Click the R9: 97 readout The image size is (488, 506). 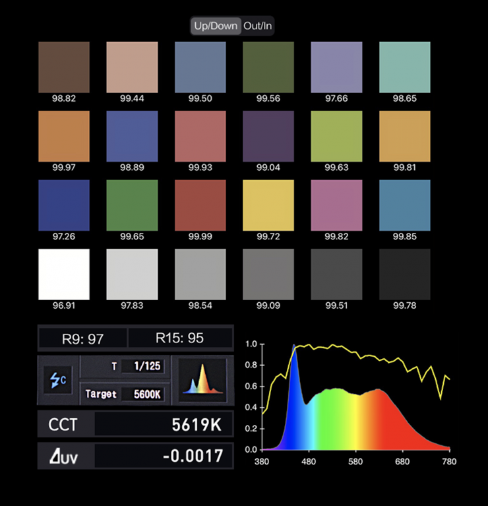tap(82, 339)
